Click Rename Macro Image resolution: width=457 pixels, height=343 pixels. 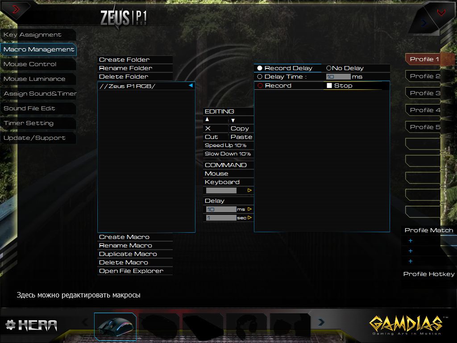pos(135,246)
